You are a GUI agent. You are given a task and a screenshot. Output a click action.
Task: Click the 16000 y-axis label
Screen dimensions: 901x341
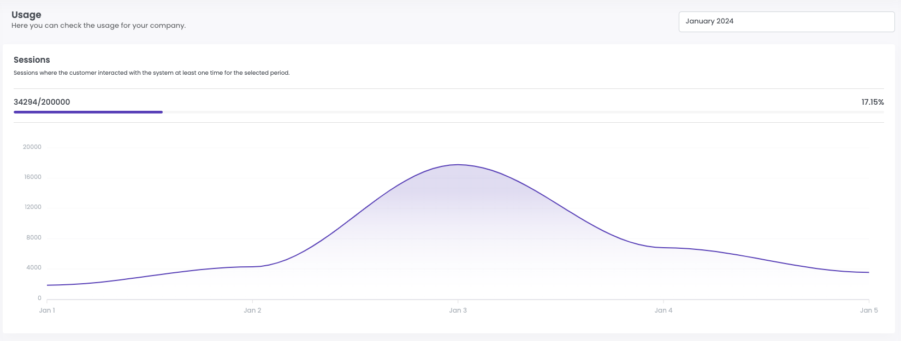(32, 177)
